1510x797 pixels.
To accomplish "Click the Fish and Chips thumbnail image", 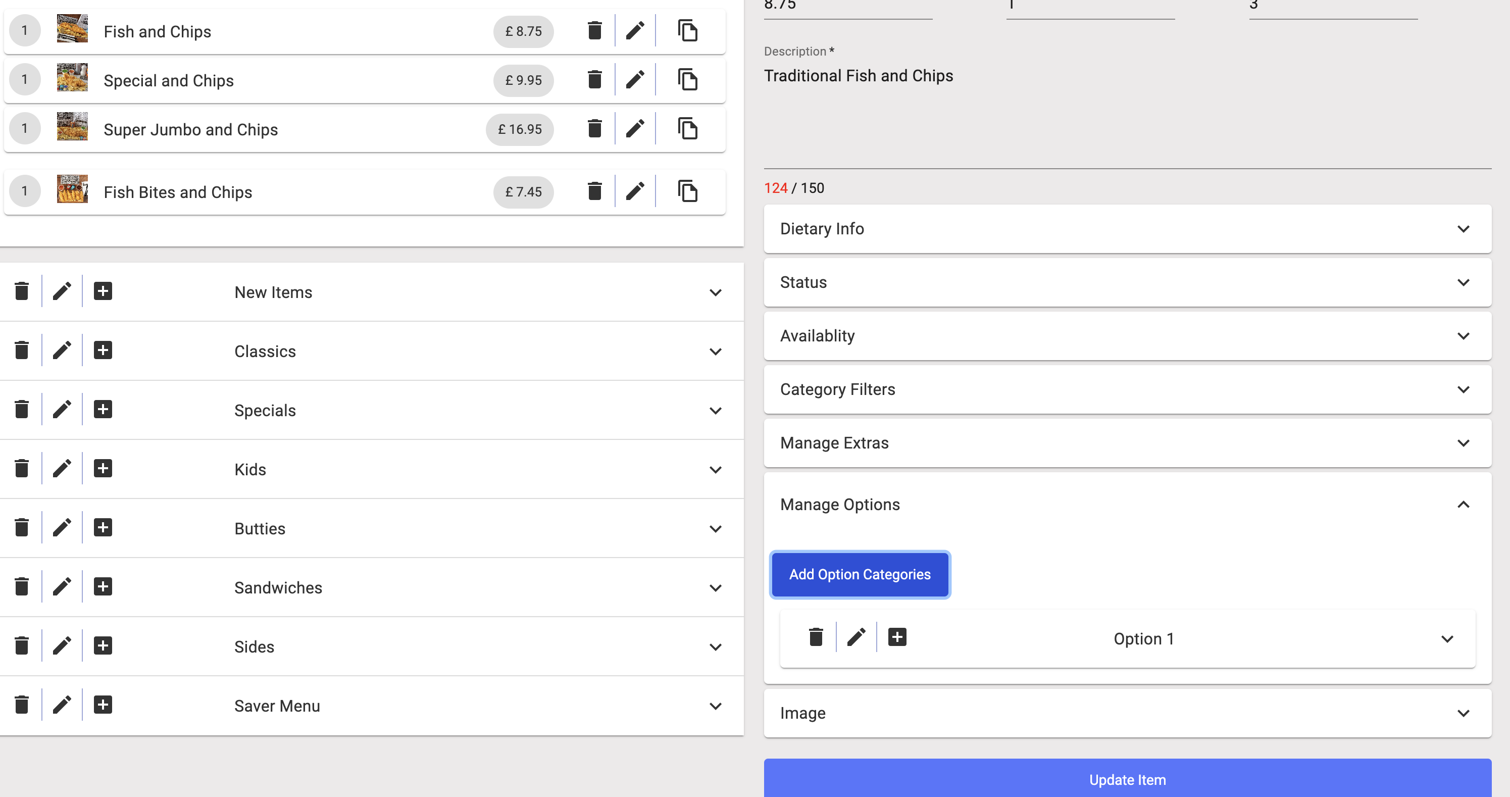I will point(72,28).
